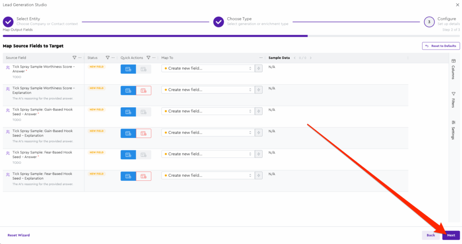The image size is (462, 244).
Task: Click the next sample data arrow
Action: coord(310,58)
